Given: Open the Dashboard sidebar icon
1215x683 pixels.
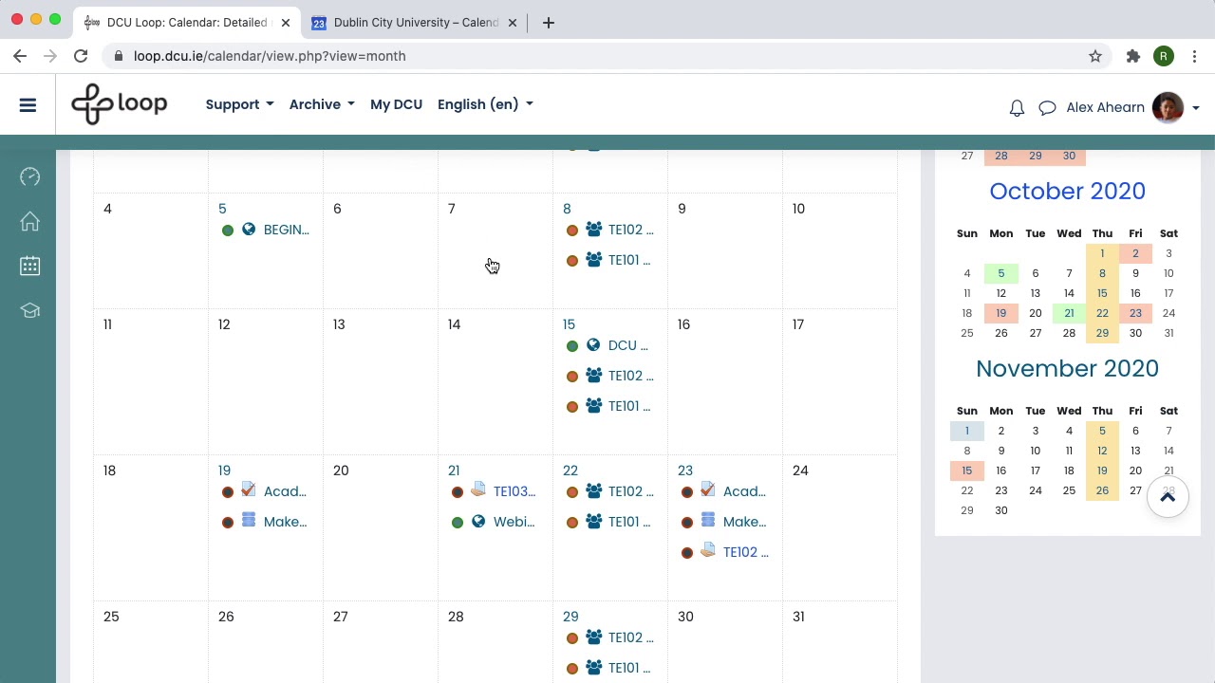Looking at the screenshot, I should click(29, 176).
